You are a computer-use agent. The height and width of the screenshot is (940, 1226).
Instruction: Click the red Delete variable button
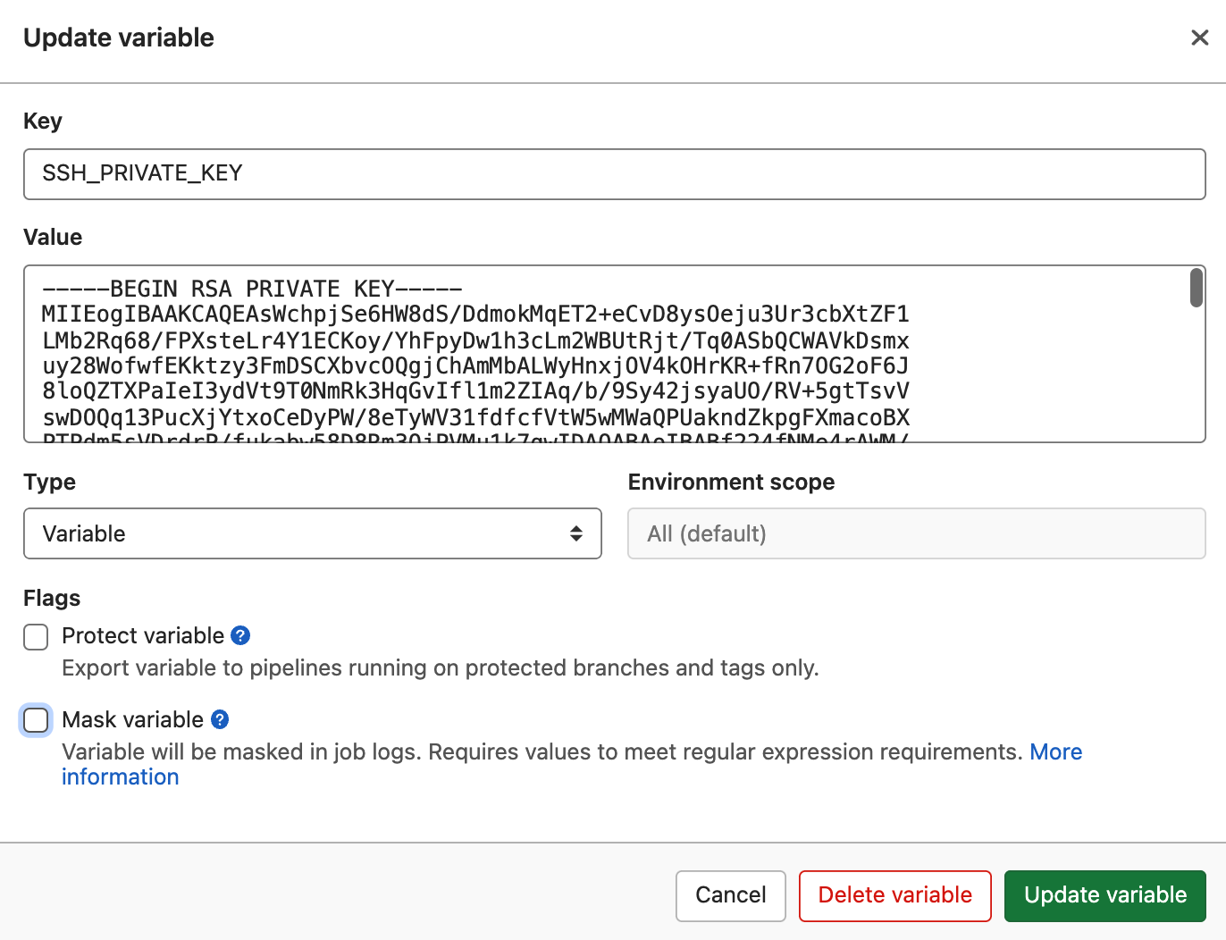coord(894,895)
